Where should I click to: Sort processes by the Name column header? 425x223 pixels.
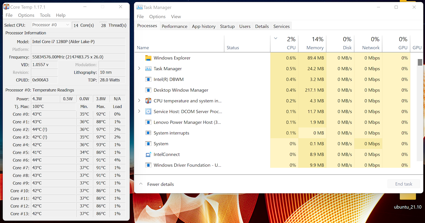(x=180, y=44)
